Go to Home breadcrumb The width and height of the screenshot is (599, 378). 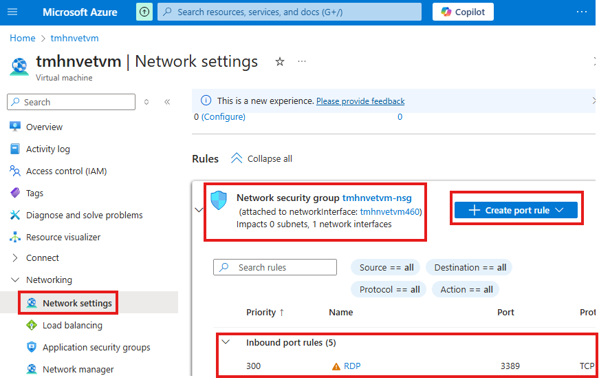pos(23,39)
